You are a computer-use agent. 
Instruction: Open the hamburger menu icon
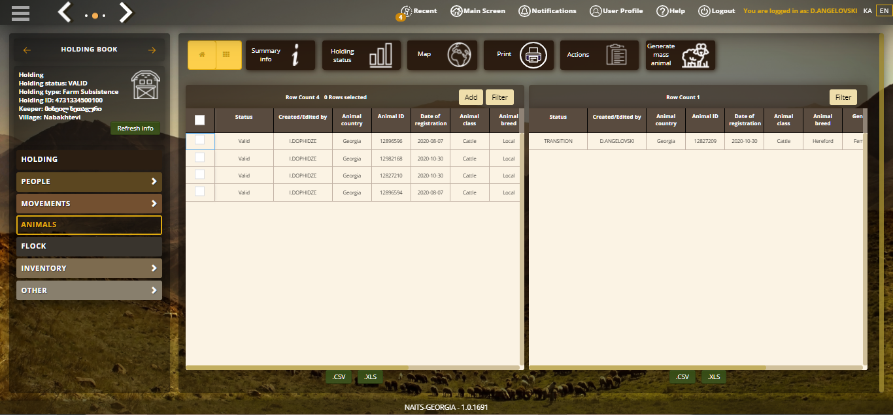pyautogui.click(x=20, y=13)
